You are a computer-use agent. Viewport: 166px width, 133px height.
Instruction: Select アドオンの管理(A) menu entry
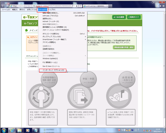[x=49, y=42]
